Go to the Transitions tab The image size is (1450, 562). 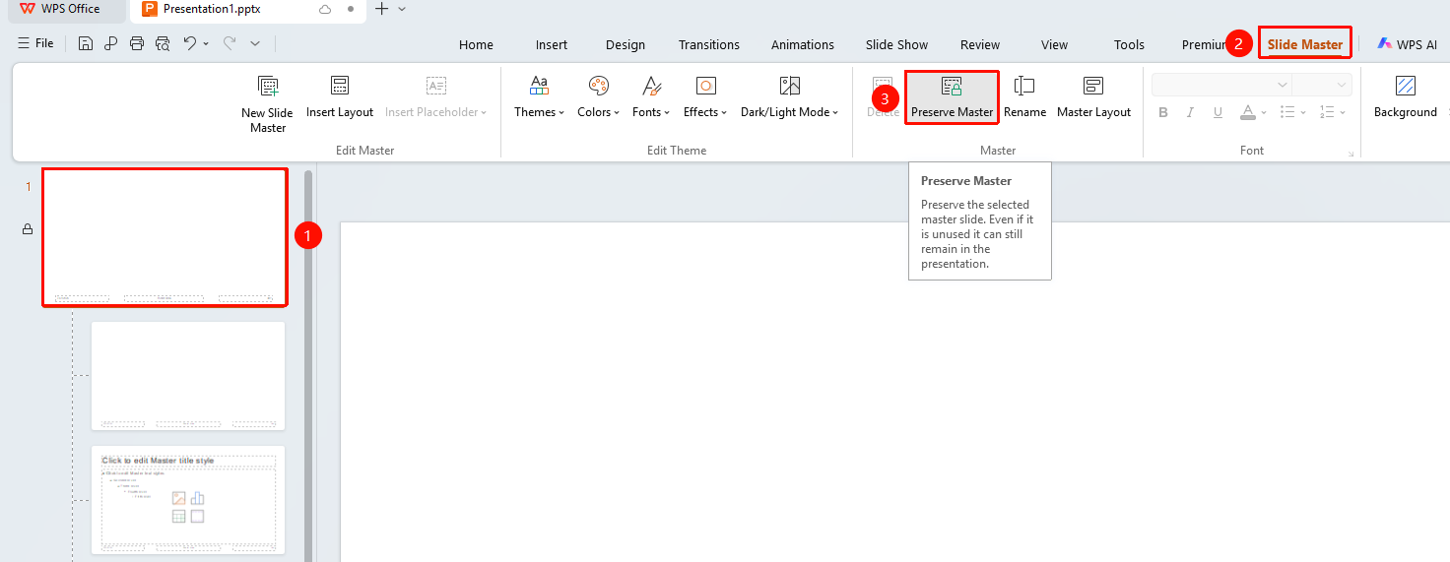(709, 44)
